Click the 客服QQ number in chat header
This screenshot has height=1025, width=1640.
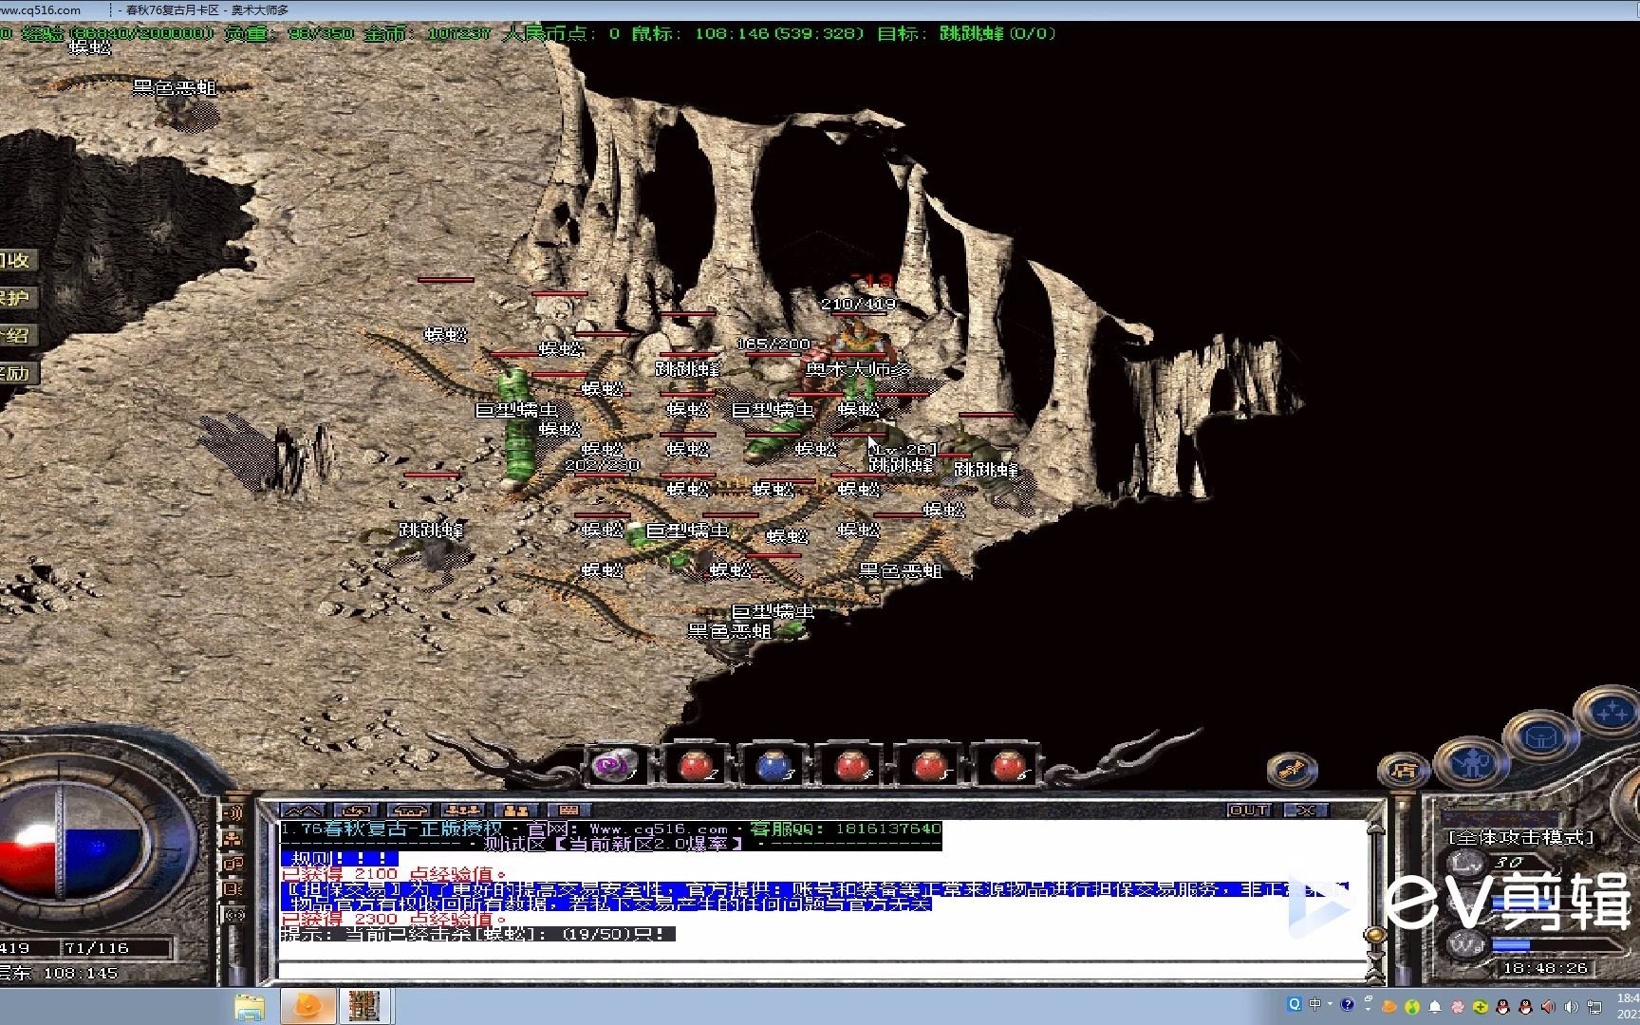(x=846, y=829)
